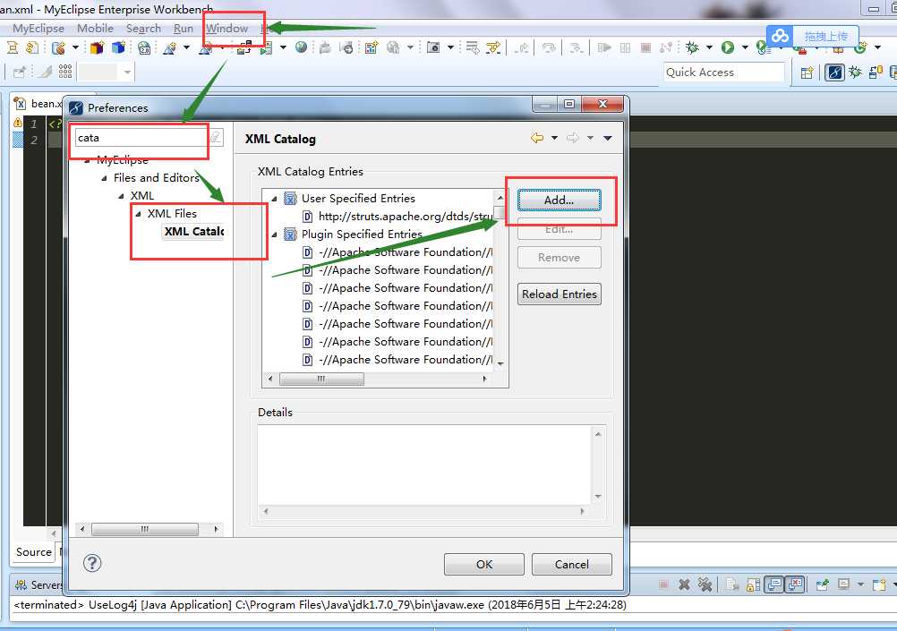The height and width of the screenshot is (631, 897).
Task: Go back in the preferences history
Action: click(536, 138)
